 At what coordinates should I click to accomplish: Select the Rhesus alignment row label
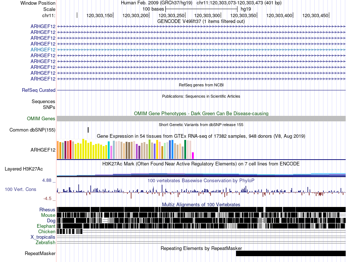point(47,210)
